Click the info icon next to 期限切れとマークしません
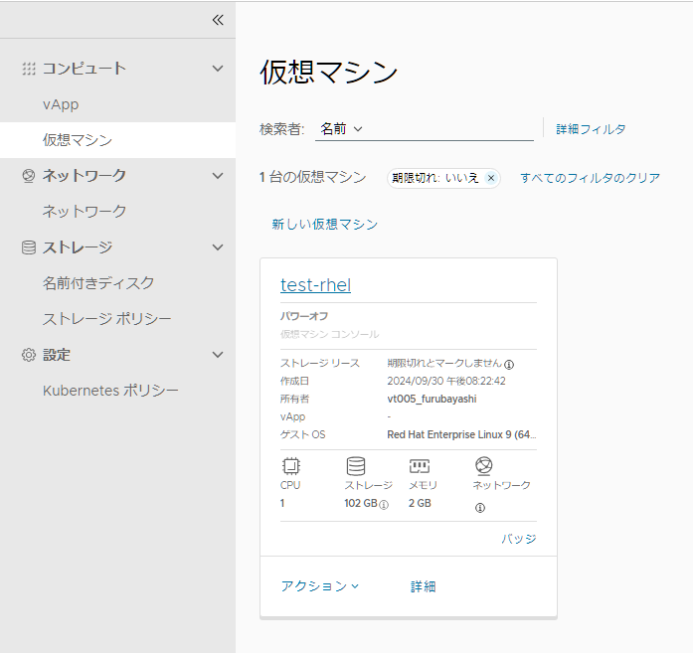 509,365
